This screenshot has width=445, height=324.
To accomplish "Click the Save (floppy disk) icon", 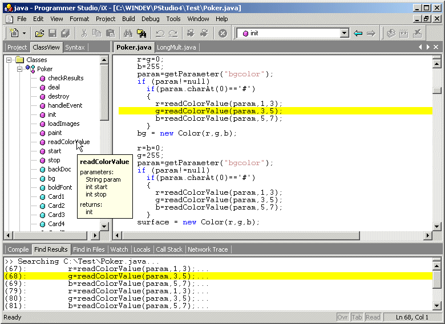I will pos(53,34).
